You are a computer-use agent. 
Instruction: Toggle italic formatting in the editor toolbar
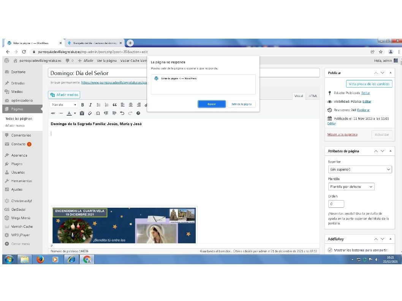tap(90, 105)
